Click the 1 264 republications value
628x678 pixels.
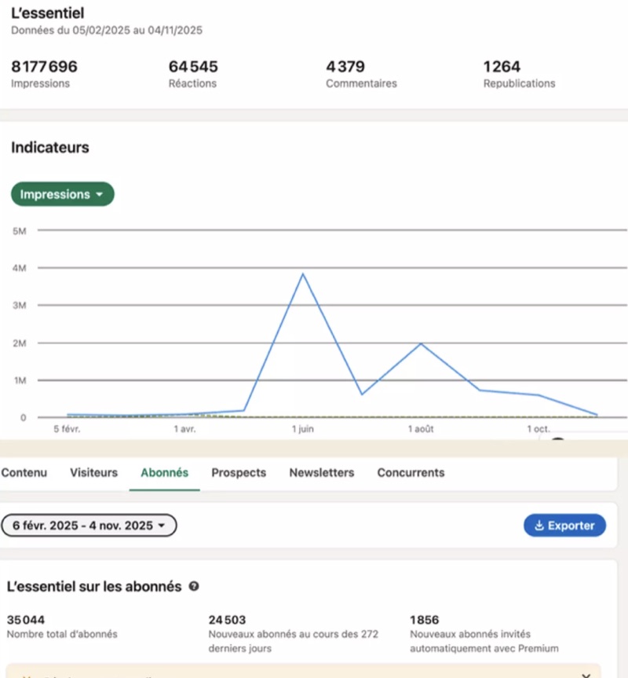[502, 67]
